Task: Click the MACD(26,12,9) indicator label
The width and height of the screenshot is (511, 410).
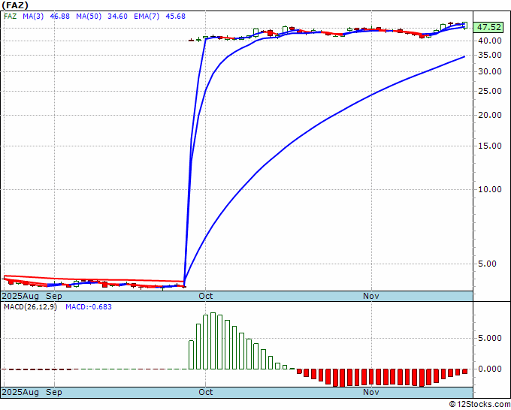Action: [x=30, y=307]
